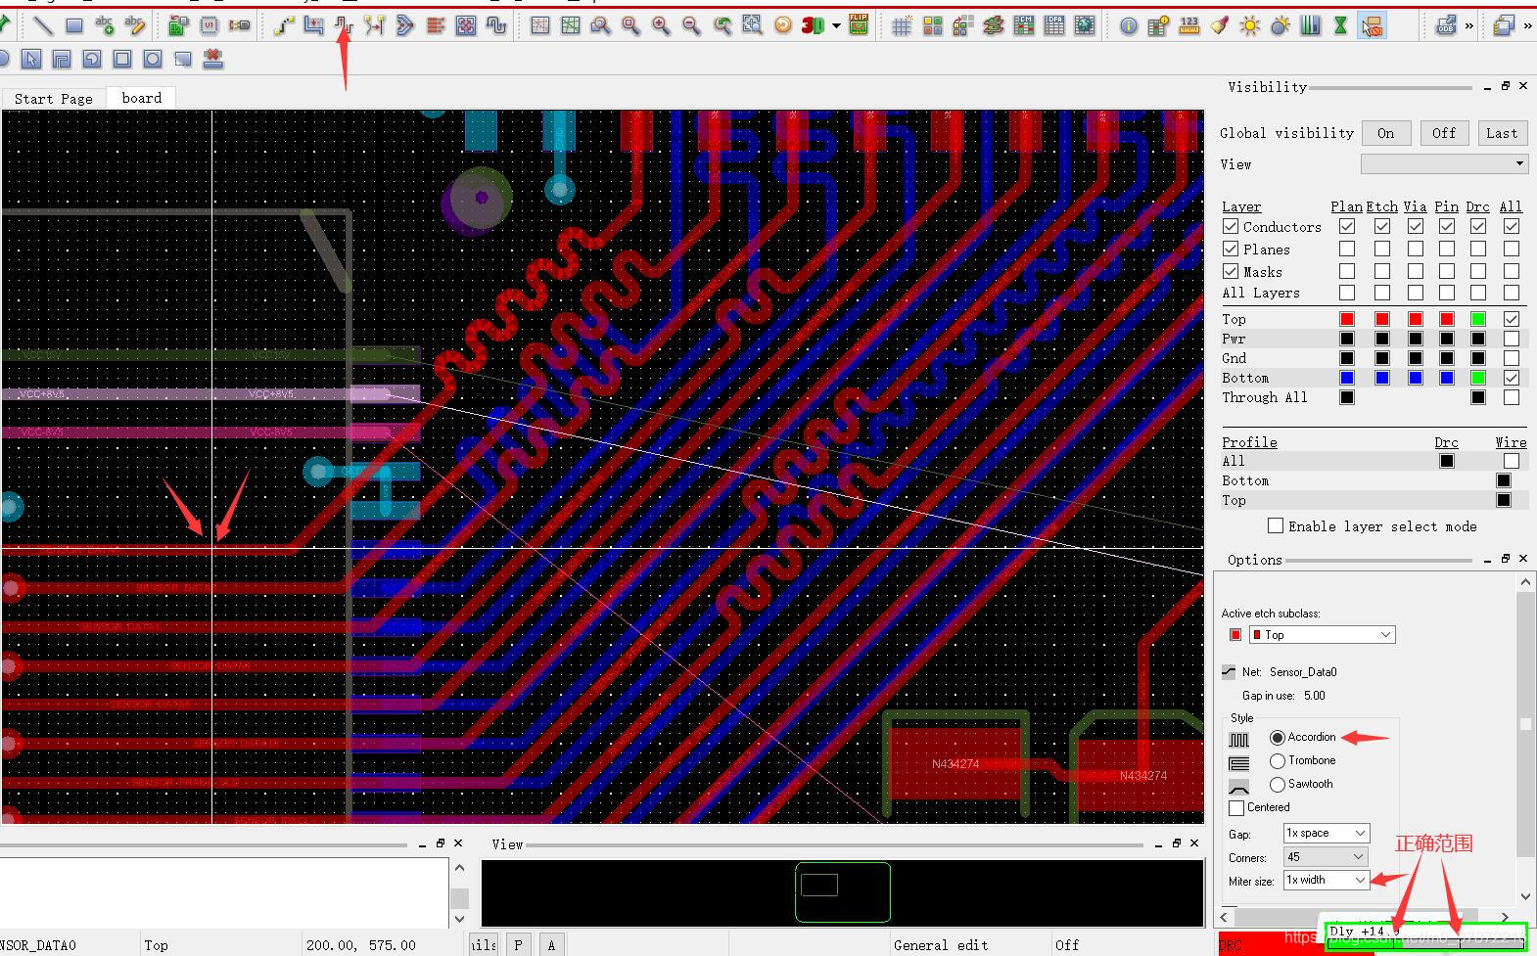Image resolution: width=1537 pixels, height=956 pixels.
Task: Select the Trombone style radio button
Action: [1278, 761]
